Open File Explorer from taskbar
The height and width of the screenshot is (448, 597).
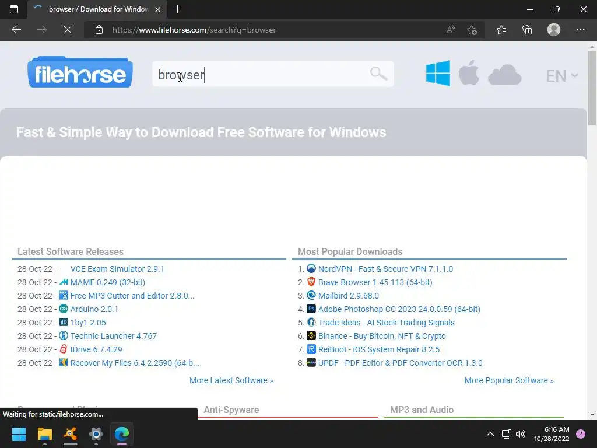tap(44, 434)
